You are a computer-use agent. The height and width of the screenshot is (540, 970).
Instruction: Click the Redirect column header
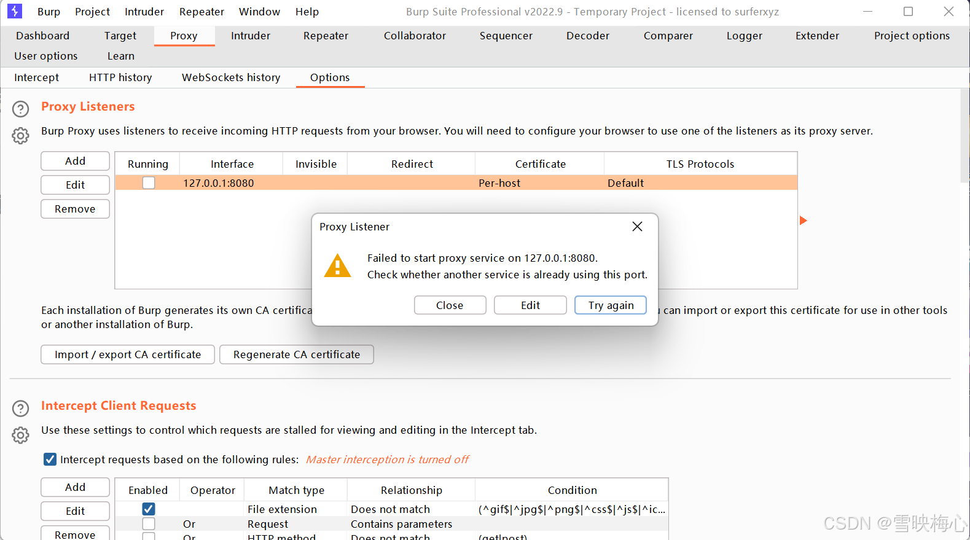pos(412,164)
